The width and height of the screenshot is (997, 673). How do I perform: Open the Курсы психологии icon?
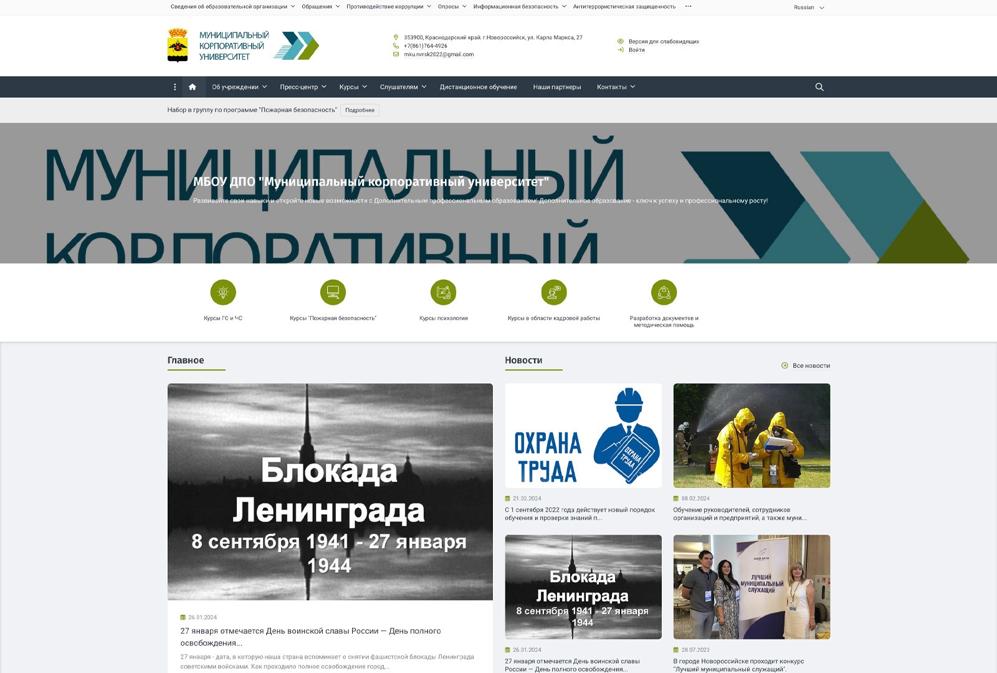[x=443, y=292]
